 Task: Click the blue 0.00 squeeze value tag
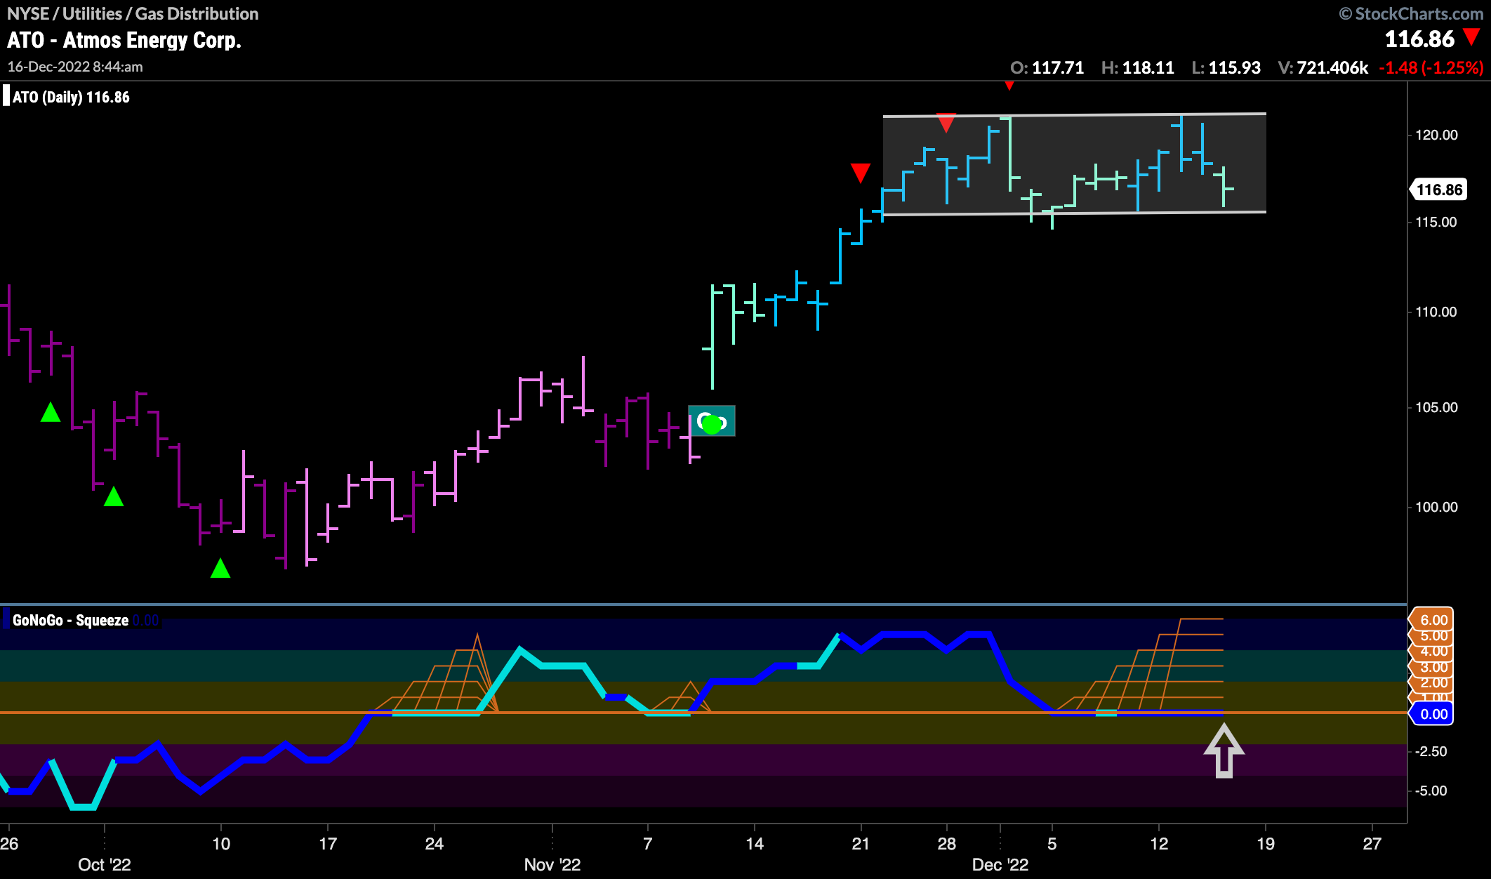pos(1431,714)
